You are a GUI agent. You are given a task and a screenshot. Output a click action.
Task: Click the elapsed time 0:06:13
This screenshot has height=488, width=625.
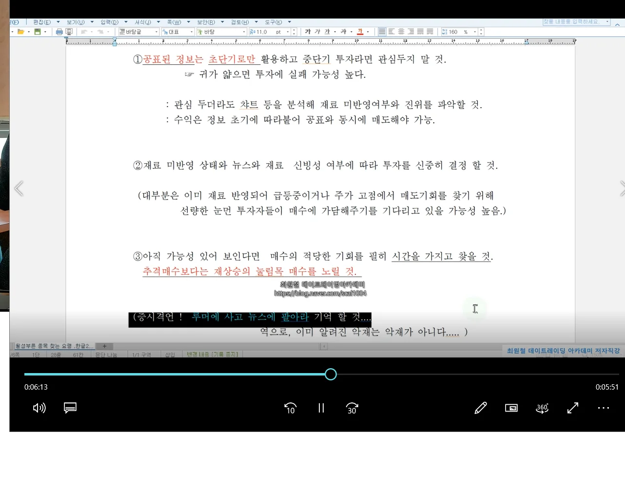coord(36,387)
